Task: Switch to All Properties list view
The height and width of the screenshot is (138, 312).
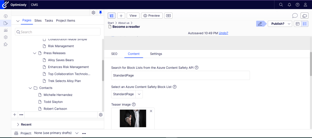Action: tap(305, 24)
